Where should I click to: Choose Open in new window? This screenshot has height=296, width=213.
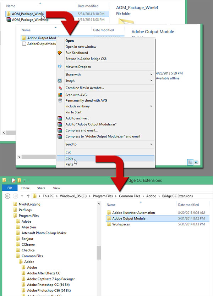pyautogui.click(x=81, y=47)
